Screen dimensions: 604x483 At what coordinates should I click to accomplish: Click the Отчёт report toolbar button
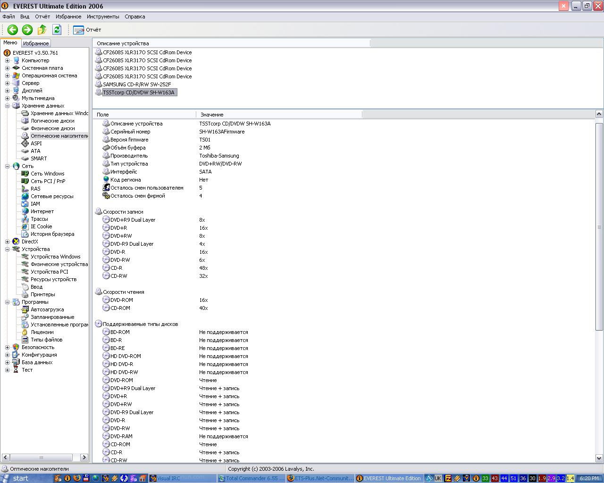click(87, 30)
